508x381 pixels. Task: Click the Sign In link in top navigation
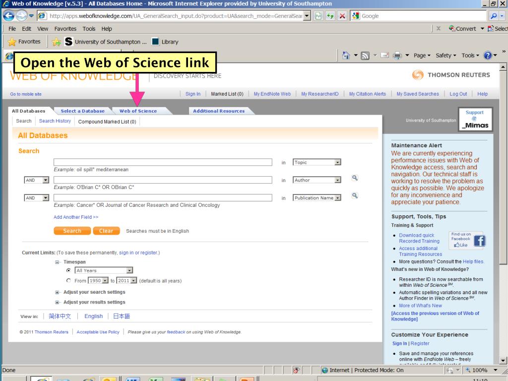point(193,94)
